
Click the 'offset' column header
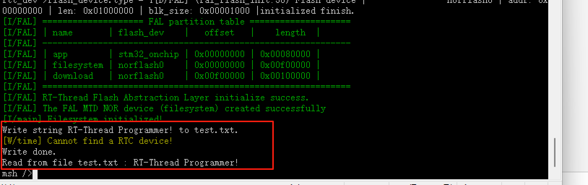[219, 33]
